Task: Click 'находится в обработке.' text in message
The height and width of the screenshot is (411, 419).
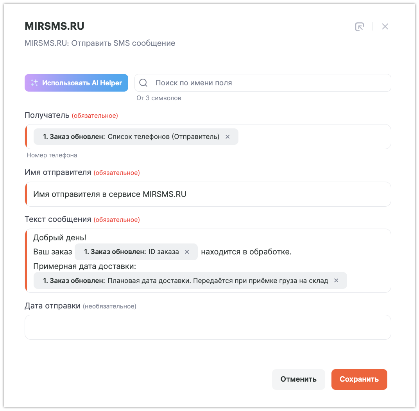Action: (x=246, y=252)
